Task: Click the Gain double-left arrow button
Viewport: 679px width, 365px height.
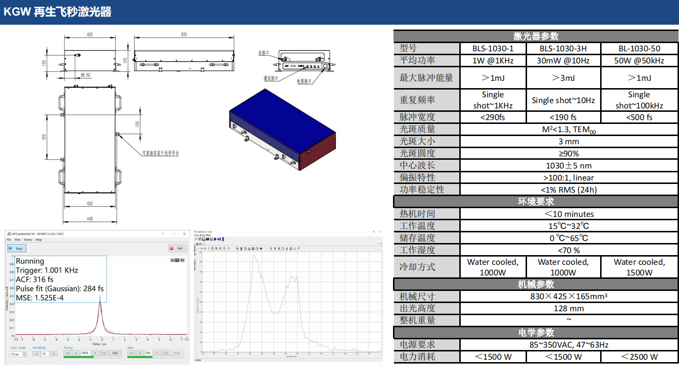Action: [x=132, y=353]
